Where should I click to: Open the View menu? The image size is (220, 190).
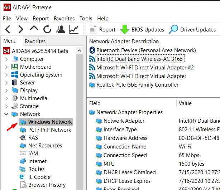pyautogui.click(x=22, y=19)
